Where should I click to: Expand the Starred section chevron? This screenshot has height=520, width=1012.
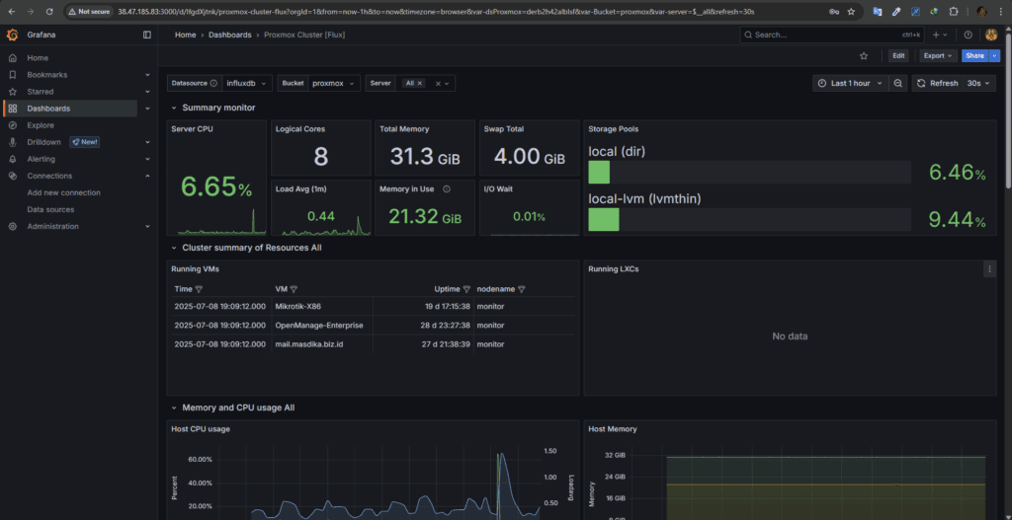click(x=148, y=92)
